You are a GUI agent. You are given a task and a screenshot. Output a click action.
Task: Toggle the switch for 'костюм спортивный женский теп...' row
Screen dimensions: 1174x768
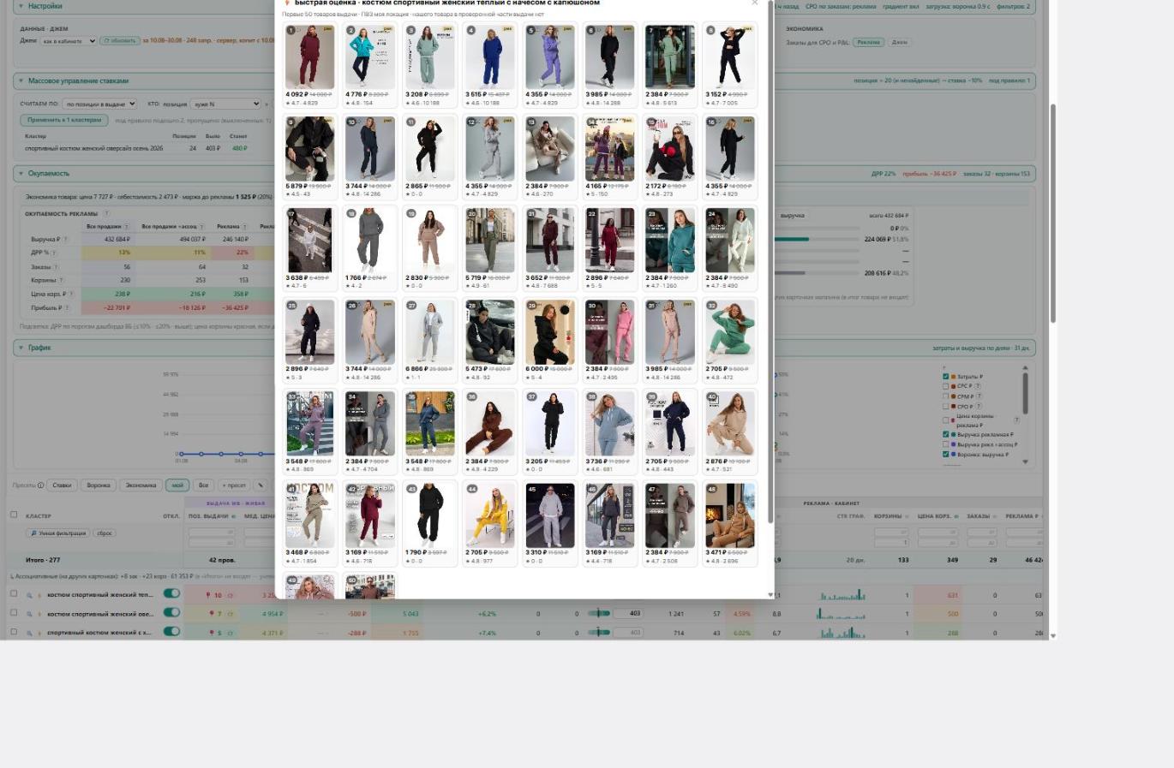[171, 593]
